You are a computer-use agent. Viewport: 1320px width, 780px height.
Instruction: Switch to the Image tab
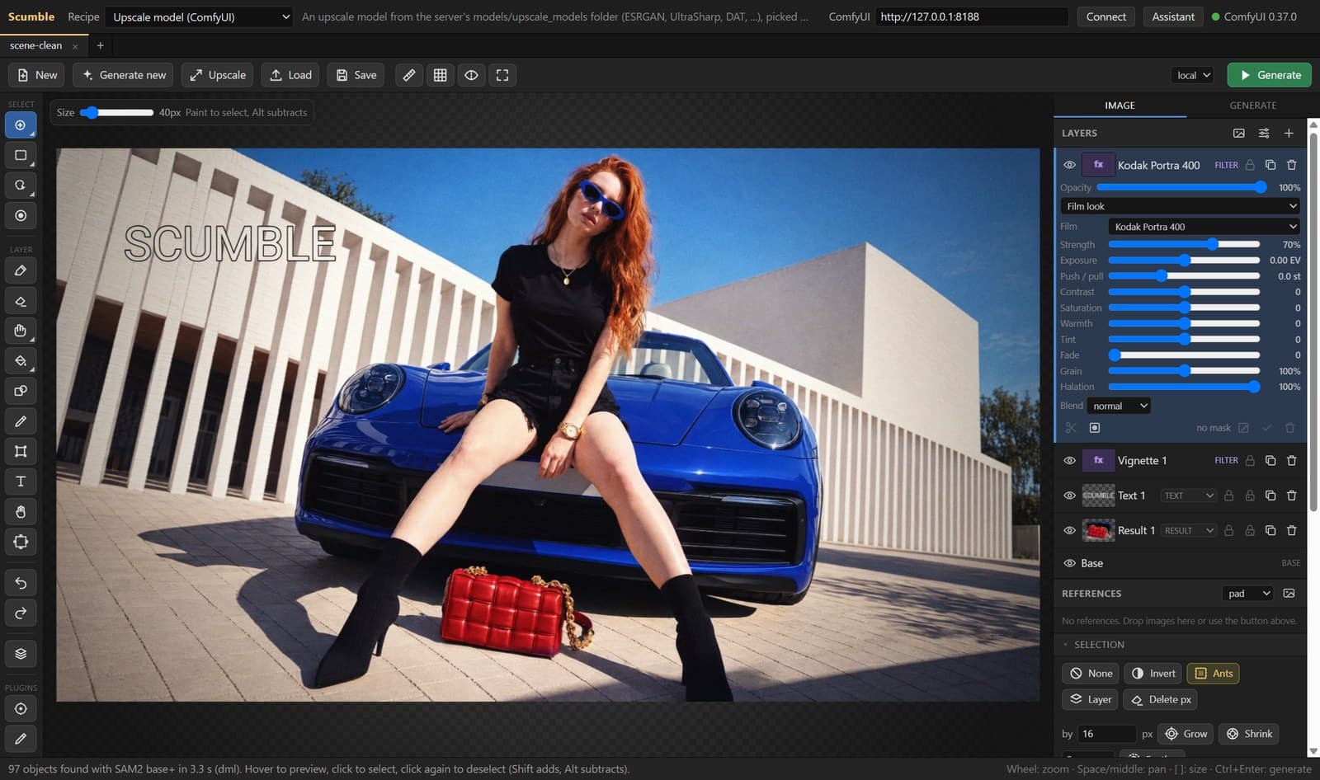click(x=1120, y=106)
